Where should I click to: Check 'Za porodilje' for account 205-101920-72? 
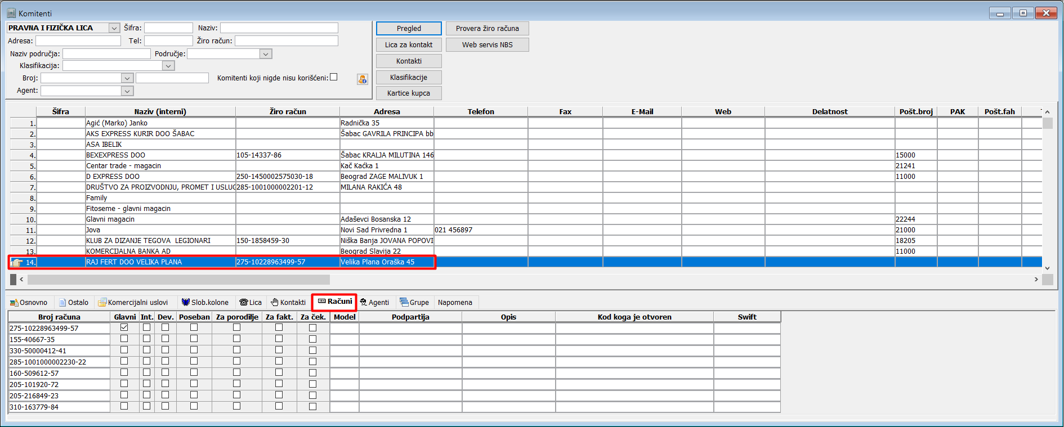click(x=236, y=384)
